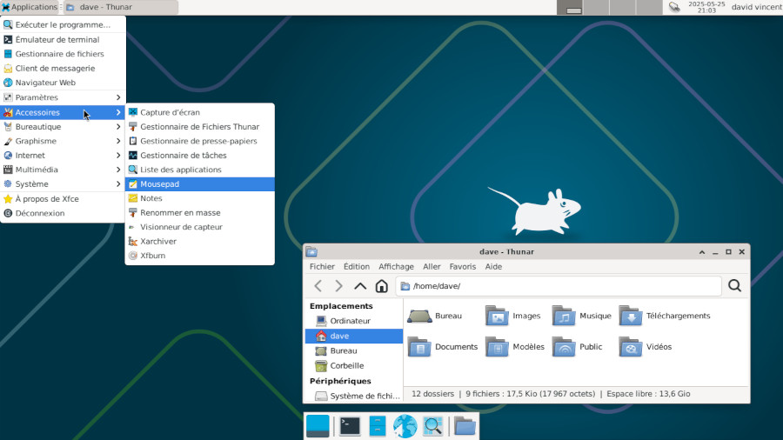Launch Gestionnaire de tâches
Screen dimensions: 783x440
pos(200,155)
